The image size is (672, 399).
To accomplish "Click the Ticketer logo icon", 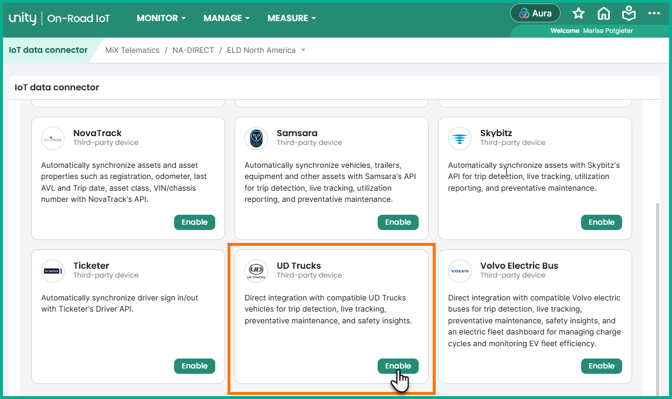I will pos(53,271).
